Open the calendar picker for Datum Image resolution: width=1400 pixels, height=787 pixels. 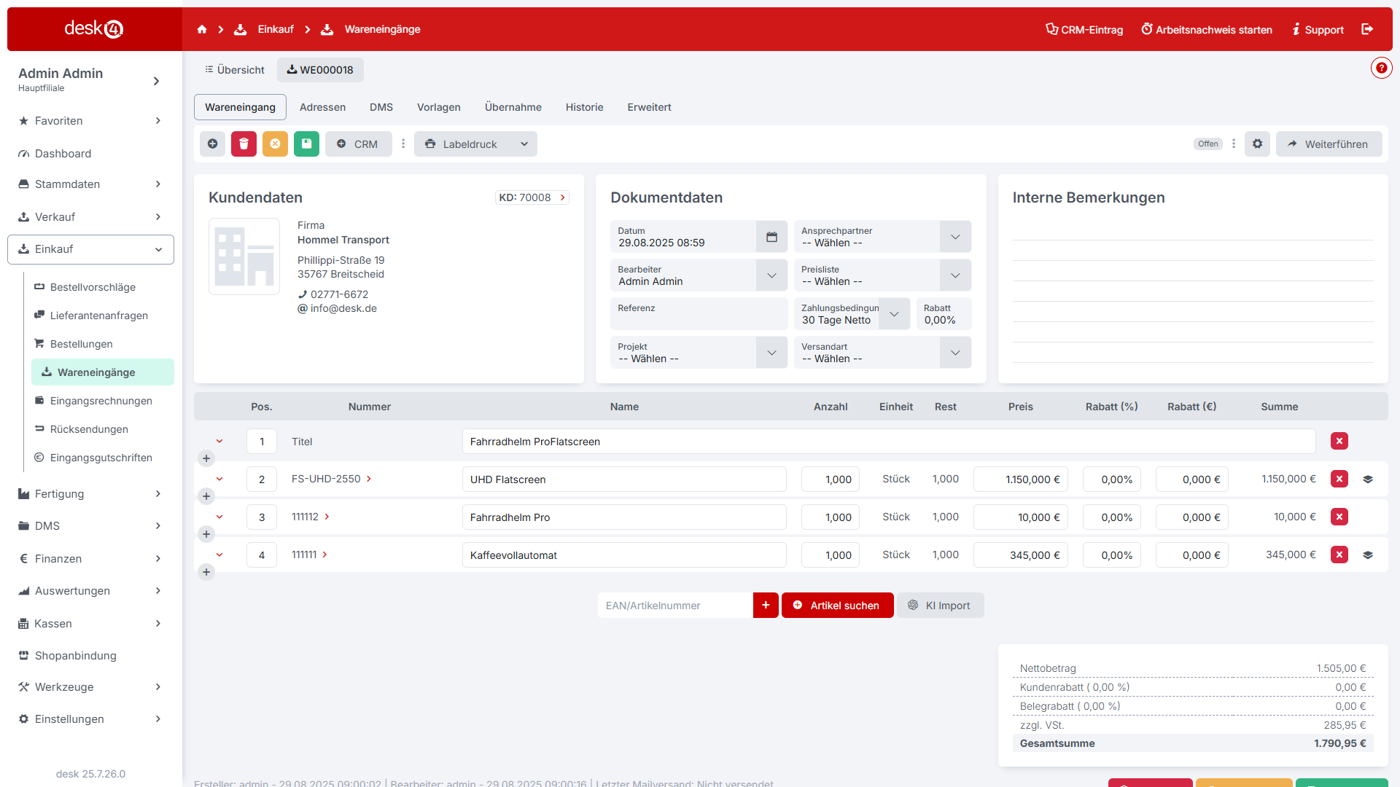point(771,237)
